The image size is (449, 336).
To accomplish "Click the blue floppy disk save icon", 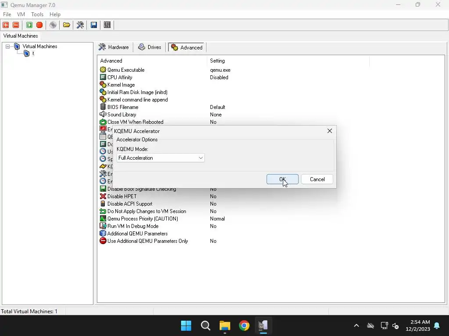I will coord(94,25).
